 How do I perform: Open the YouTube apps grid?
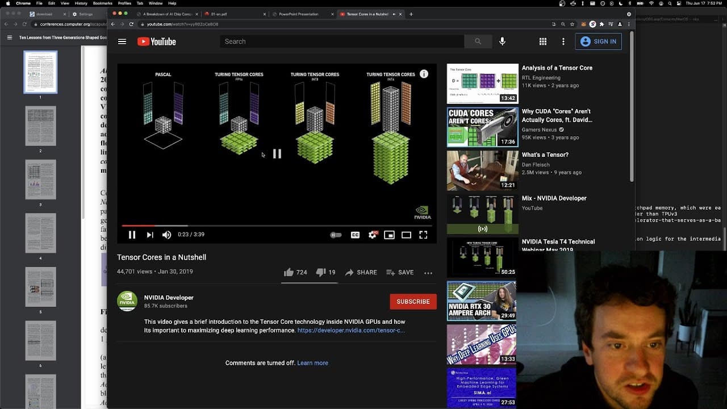543,41
